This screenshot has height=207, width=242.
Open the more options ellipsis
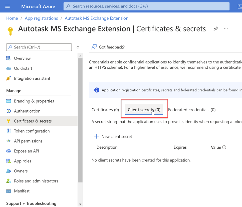(x=226, y=29)
